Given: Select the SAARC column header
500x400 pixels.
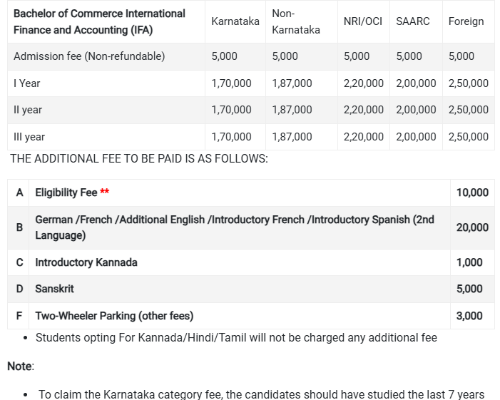Looking at the screenshot, I should [413, 21].
